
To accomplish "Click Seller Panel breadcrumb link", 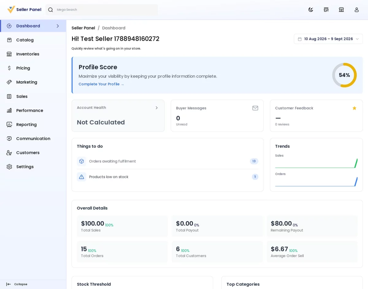I will pos(83,28).
